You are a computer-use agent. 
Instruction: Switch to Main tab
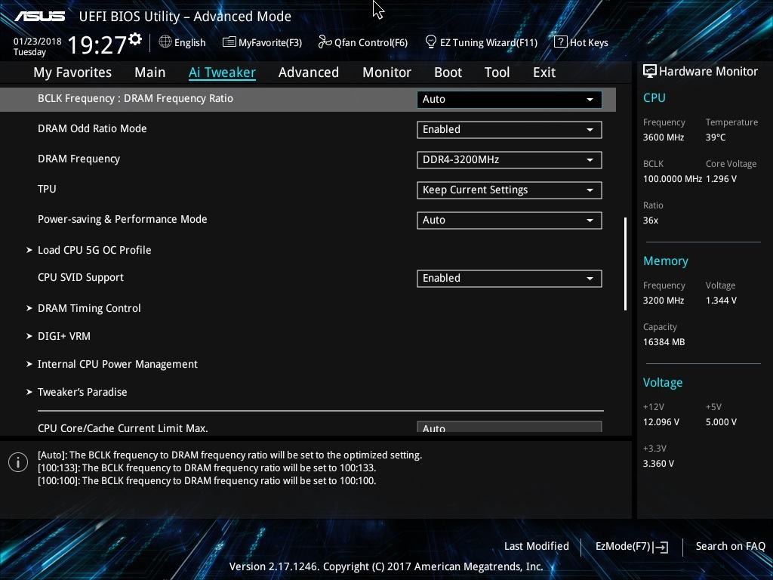click(150, 72)
